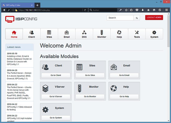Image resolution: width=171 pixels, height=123 pixels.
Task: Click the security warning lock icon
Action: coord(16,10)
